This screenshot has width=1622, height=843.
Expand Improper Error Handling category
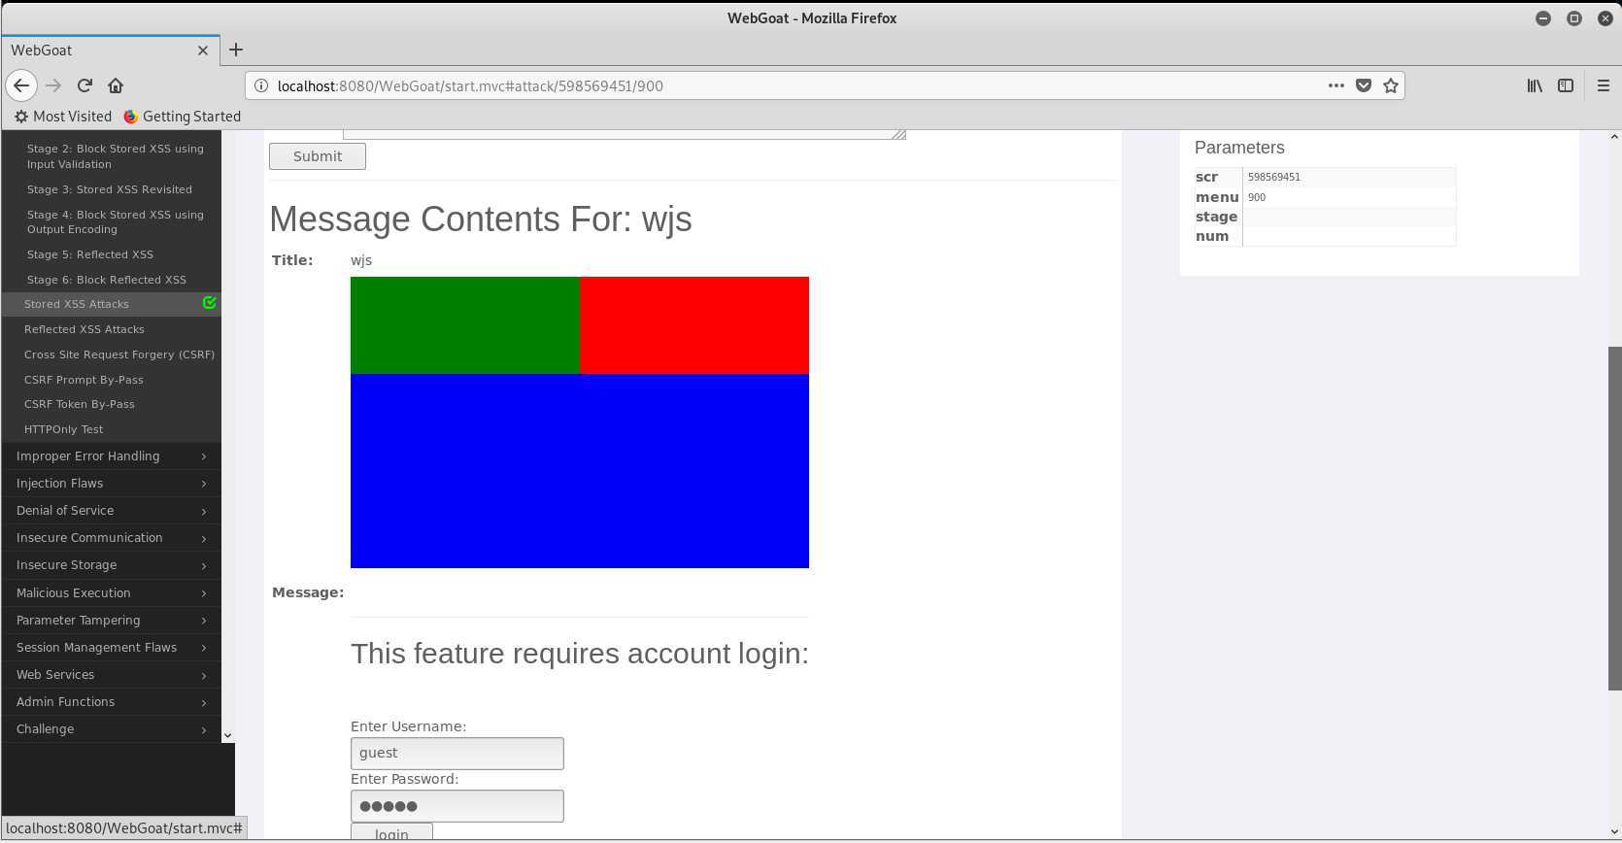(111, 455)
